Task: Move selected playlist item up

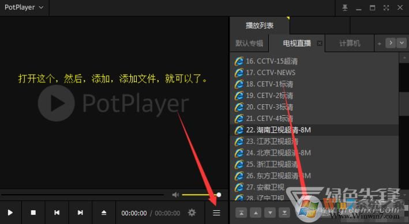Action: 256,213
